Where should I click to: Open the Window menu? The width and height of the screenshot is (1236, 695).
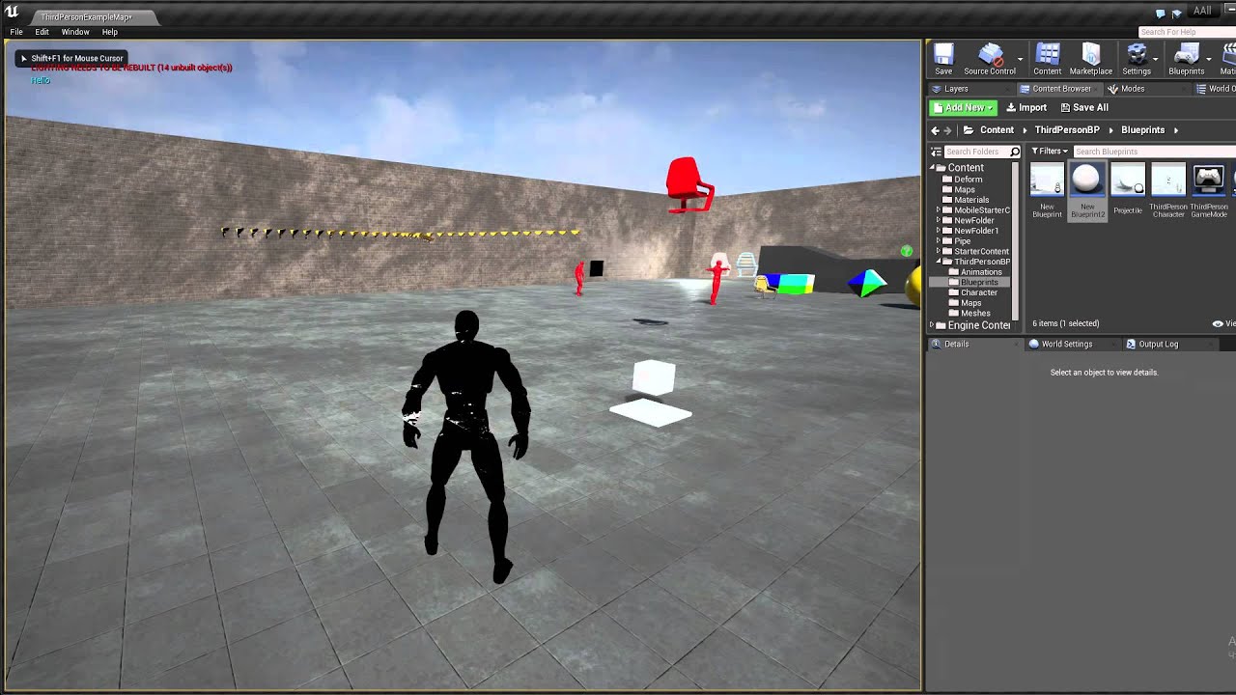click(75, 32)
